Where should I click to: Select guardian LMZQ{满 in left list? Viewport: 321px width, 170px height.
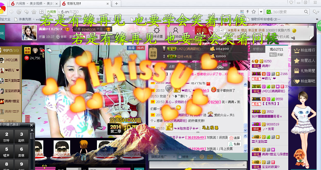tap(10, 60)
